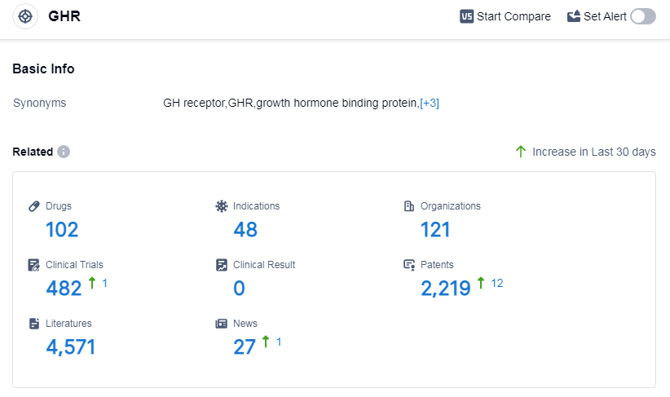Open the 482 Clinical Trials link

[64, 289]
